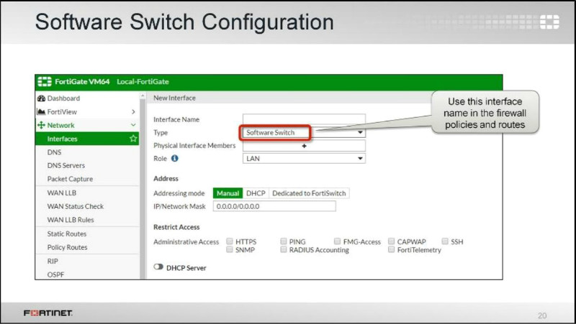The width and height of the screenshot is (576, 324).
Task: Click the Physical Interface Members box
Action: [x=304, y=146]
